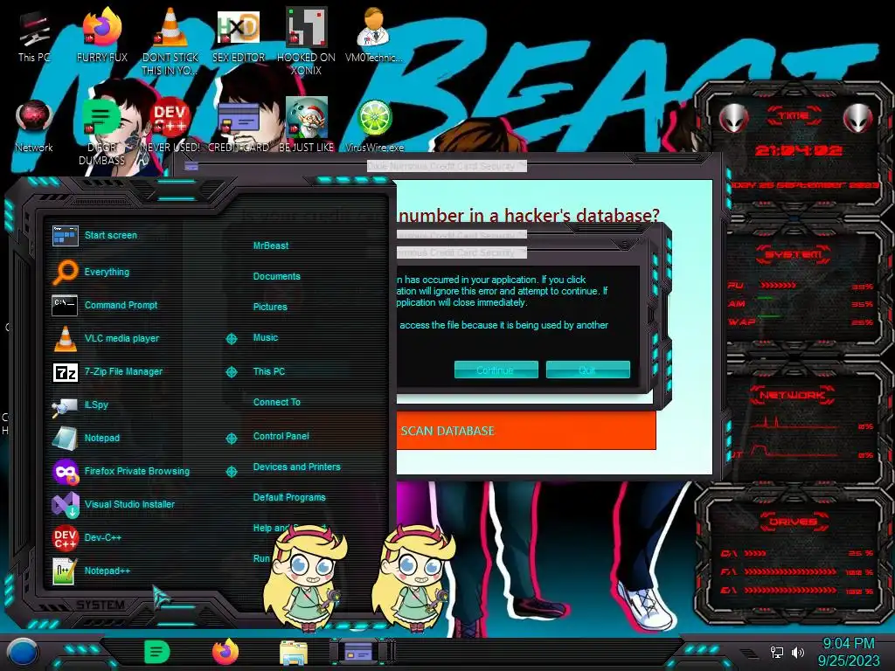Open the CREDIT CARD desktop shortcut
895x671 pixels.
point(238,126)
